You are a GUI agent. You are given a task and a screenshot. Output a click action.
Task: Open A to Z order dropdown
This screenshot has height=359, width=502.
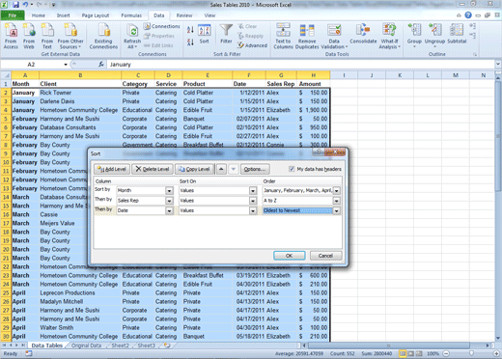(x=337, y=201)
